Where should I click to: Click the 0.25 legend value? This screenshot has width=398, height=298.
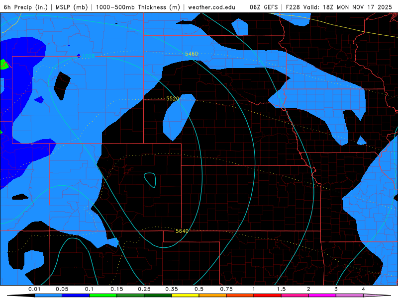tap(144, 289)
